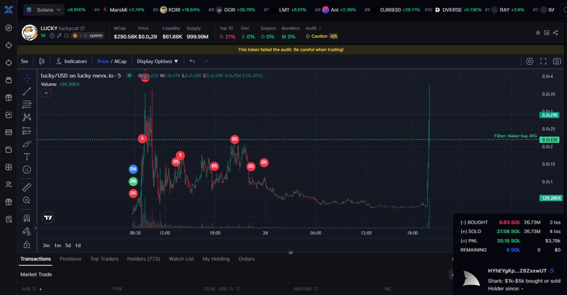
Task: Open the Explore compass icon in sidebar
Action: coord(9,28)
